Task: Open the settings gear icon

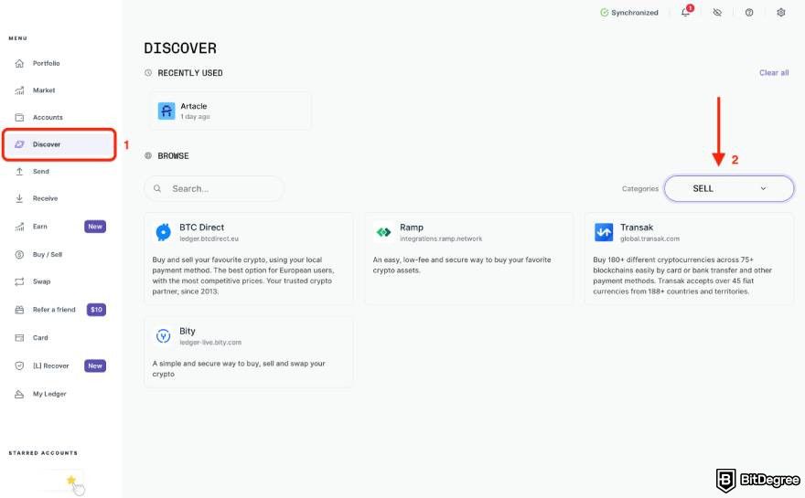Action: pos(781,12)
